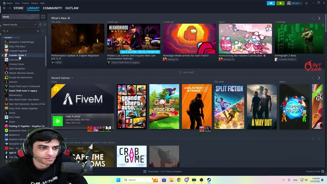Sort library by recent activity clock icon
The image size is (327, 184).
tap(40, 25)
